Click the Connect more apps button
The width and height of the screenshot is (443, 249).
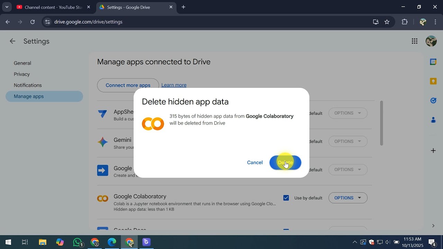tap(128, 85)
